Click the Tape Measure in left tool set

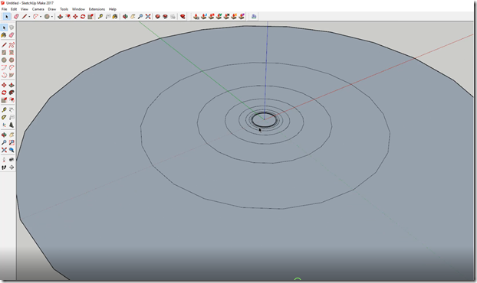4,110
